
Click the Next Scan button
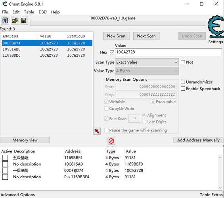146,36
